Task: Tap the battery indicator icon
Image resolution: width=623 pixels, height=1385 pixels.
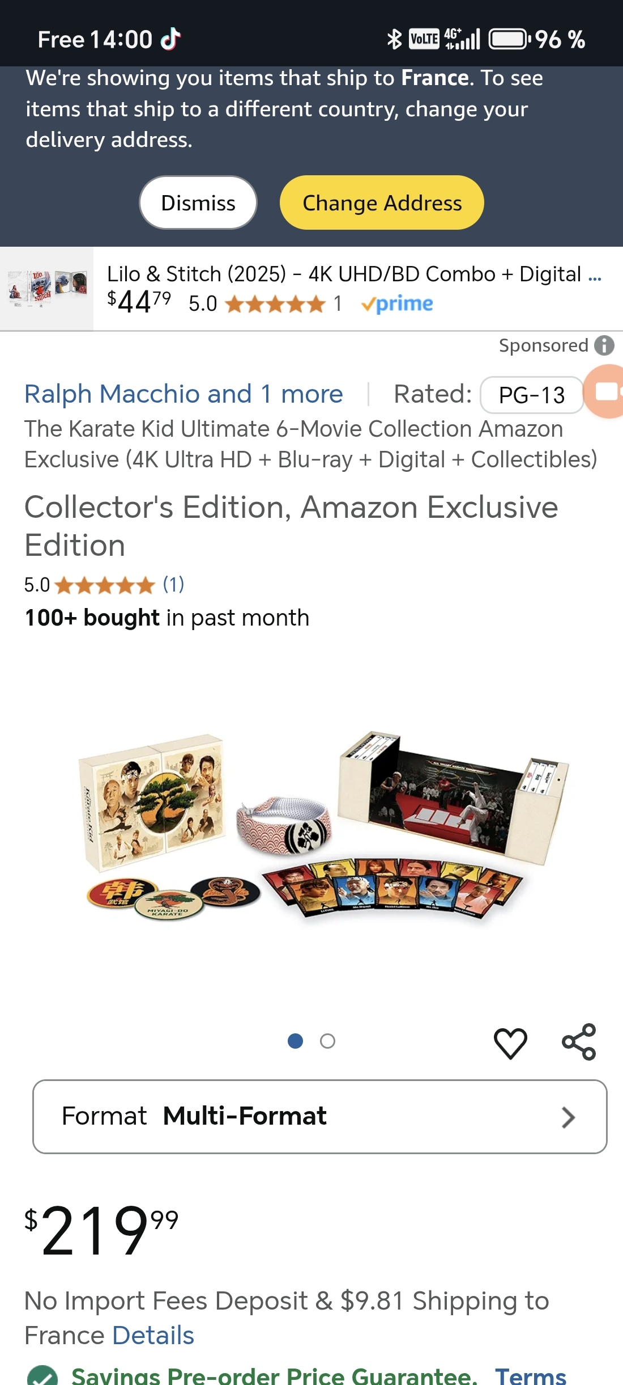Action: [x=509, y=39]
